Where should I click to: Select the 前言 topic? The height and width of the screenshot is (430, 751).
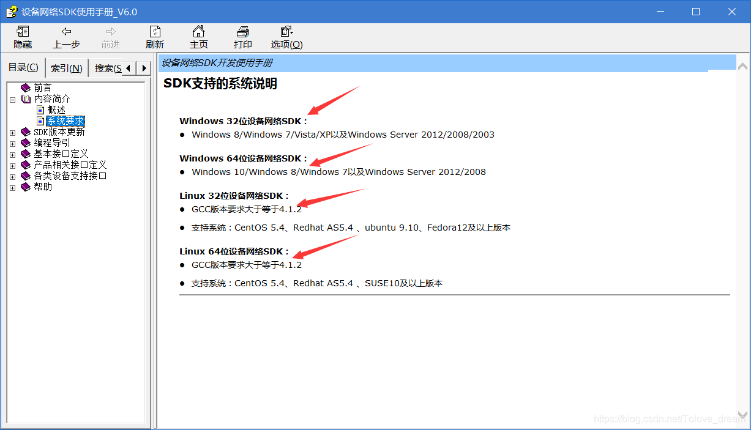[x=43, y=87]
